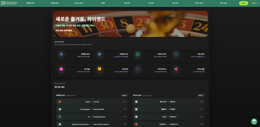Open Garcia Ágreda vs Nacional SENAC match
The height and width of the screenshot is (127, 260).
pyautogui.click(x=92, y=109)
